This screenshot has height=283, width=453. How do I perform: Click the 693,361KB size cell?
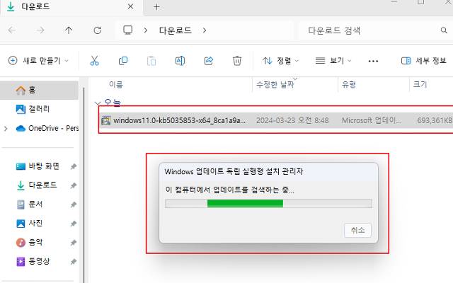tap(435, 120)
